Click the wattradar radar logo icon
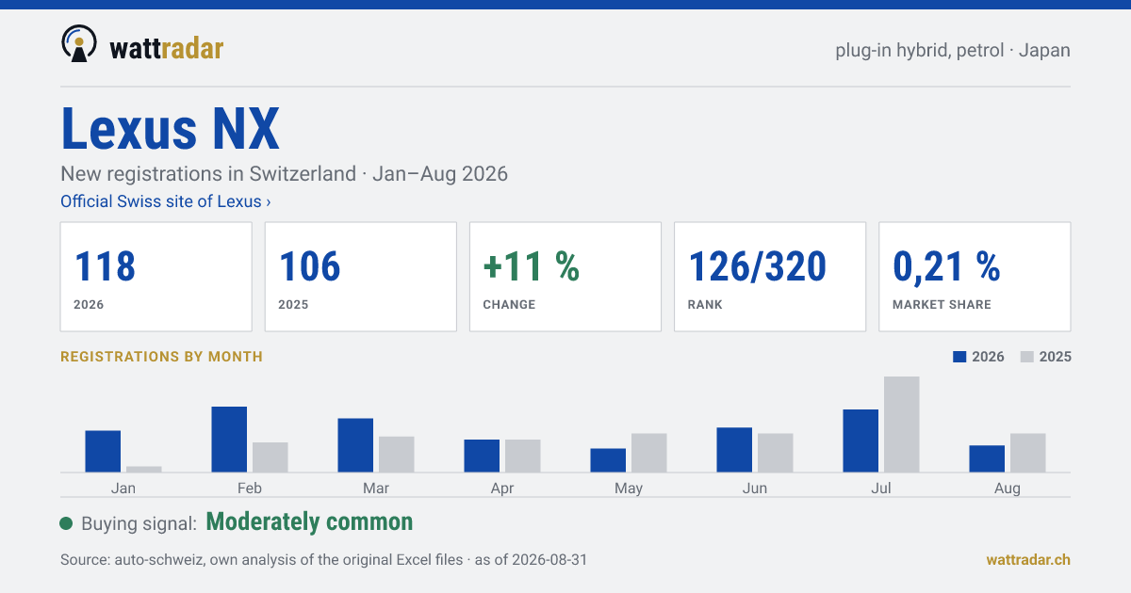 click(79, 43)
